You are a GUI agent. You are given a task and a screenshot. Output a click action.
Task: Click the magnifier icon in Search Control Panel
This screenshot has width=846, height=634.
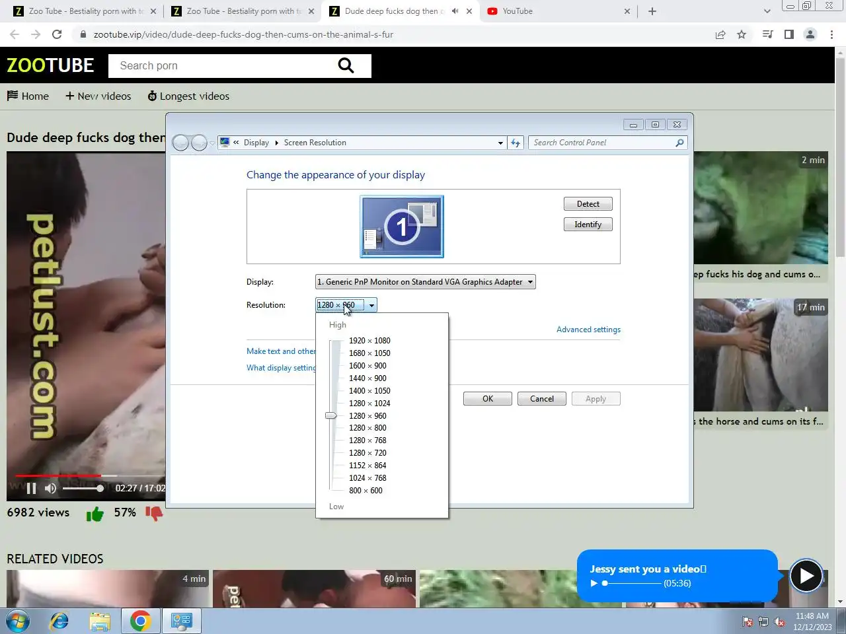pos(679,143)
